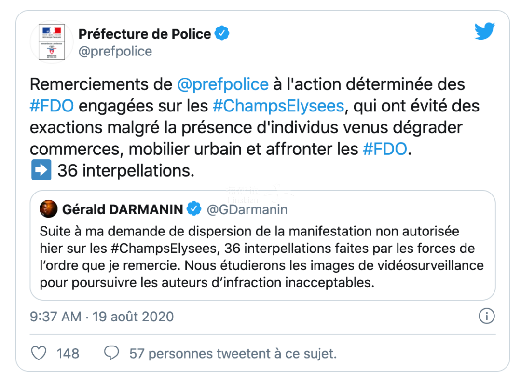Click the Twitter bird logo
521x387 pixels.
pos(485,32)
